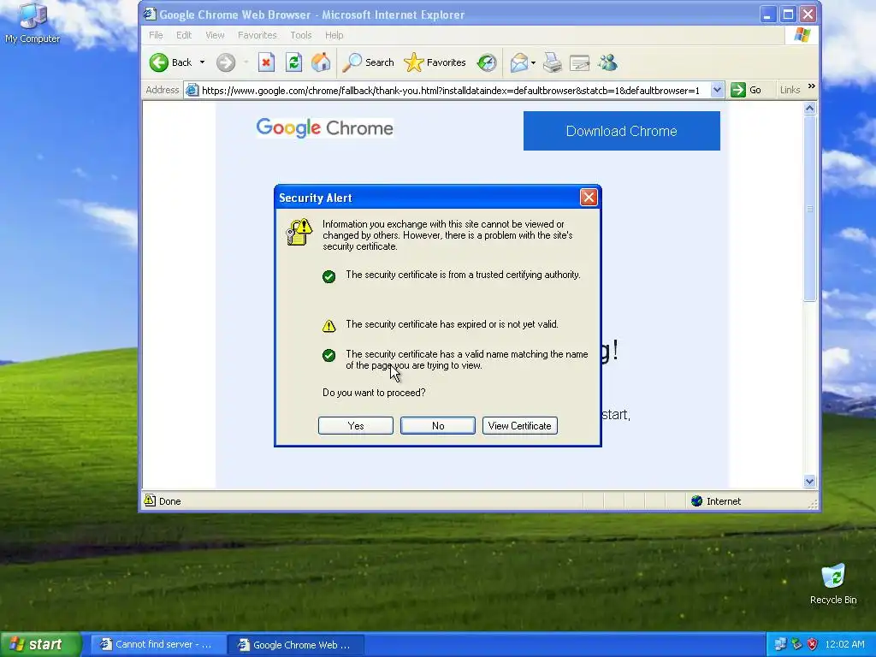
Task: Click the greyed Forward arrow icon
Action: point(226,62)
